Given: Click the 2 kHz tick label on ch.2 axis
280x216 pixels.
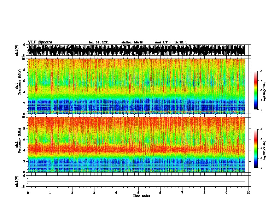Looking at the screenshot, I should click(x=25, y=161).
